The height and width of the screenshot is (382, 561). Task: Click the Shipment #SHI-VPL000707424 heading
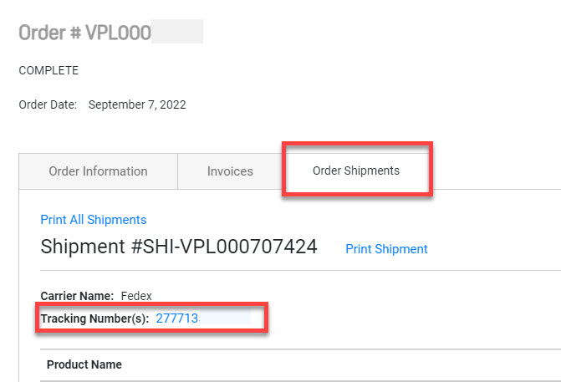point(178,247)
